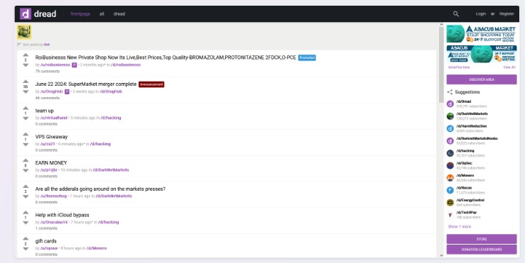
Task: Open the Register link
Action: [x=507, y=14]
